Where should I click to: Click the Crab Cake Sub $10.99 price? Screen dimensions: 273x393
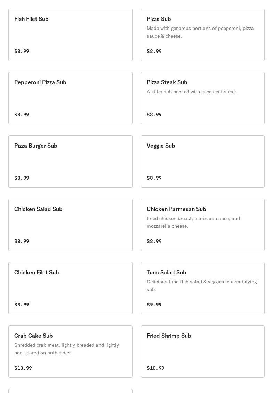(x=23, y=368)
